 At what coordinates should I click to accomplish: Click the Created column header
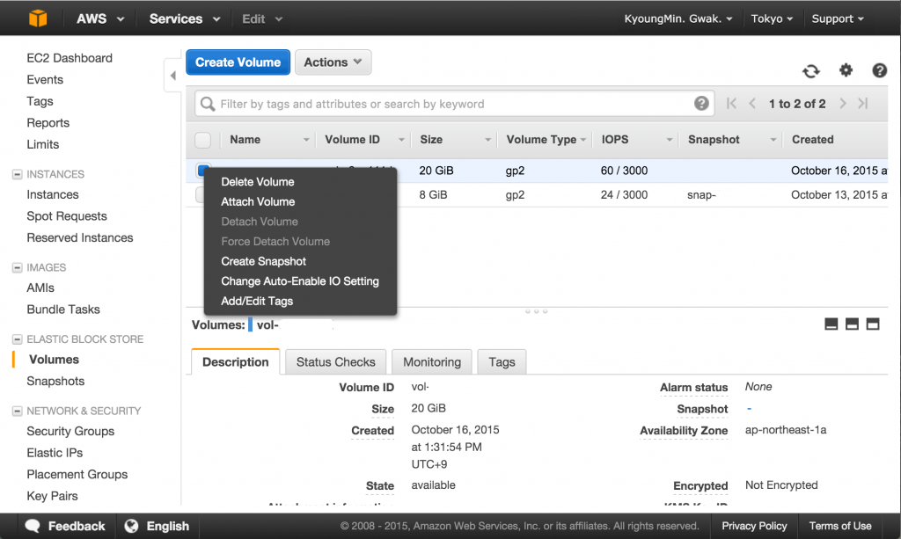click(812, 140)
